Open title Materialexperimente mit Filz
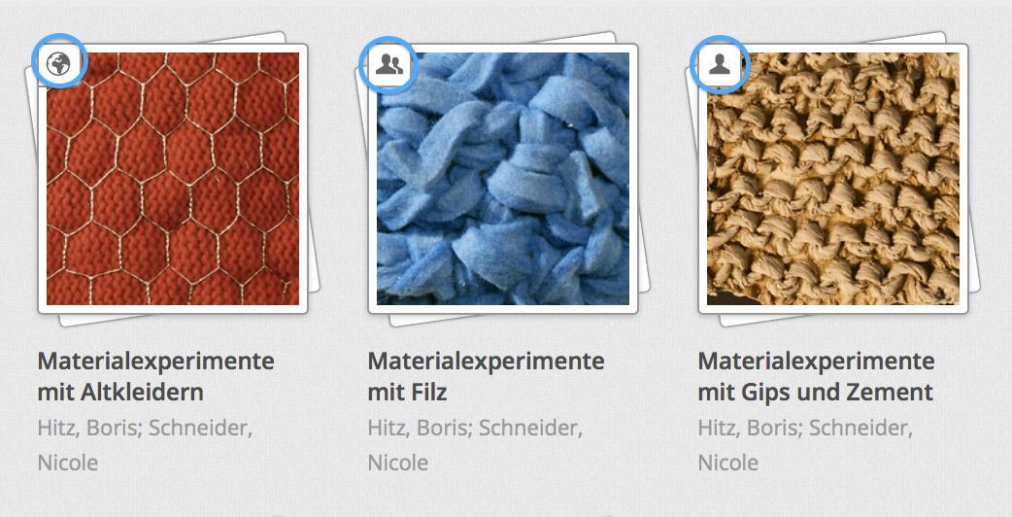This screenshot has height=517, width=1012. coord(486,376)
